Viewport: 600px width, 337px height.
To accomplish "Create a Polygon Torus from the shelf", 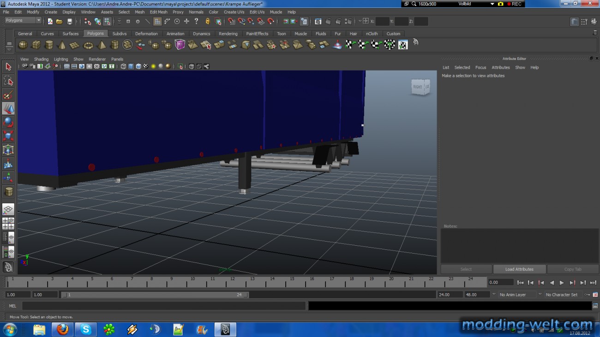I will tap(88, 45).
